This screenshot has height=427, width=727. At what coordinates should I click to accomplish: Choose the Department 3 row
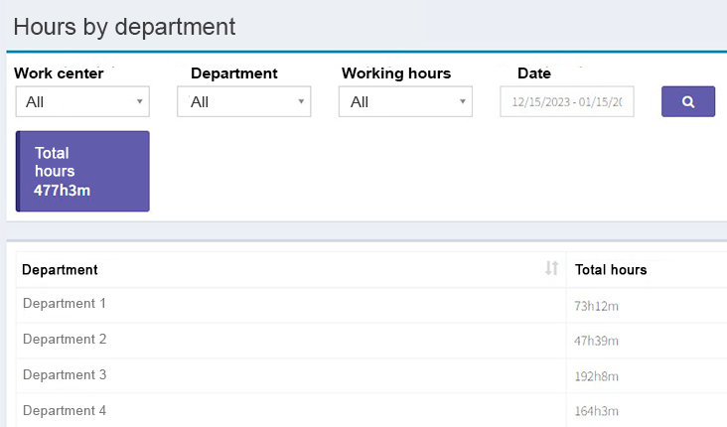coord(65,375)
